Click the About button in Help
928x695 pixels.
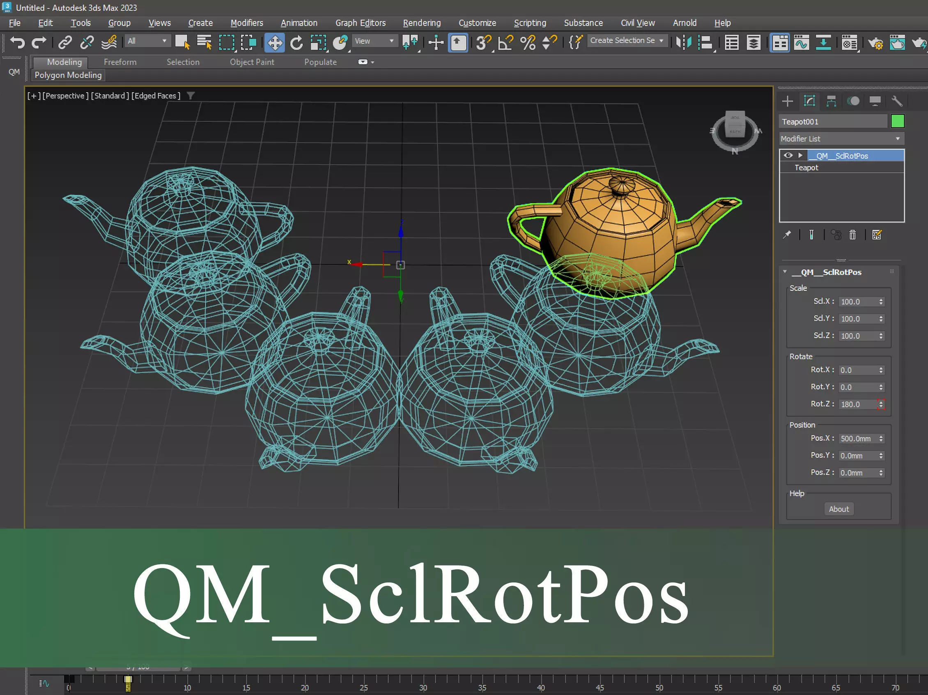[x=838, y=509]
